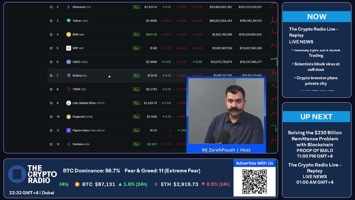
Task: Click the Dogecoin logo
Action: 69,117
